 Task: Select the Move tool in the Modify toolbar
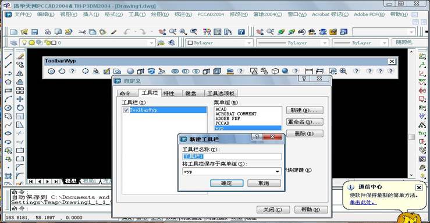pos(20,99)
